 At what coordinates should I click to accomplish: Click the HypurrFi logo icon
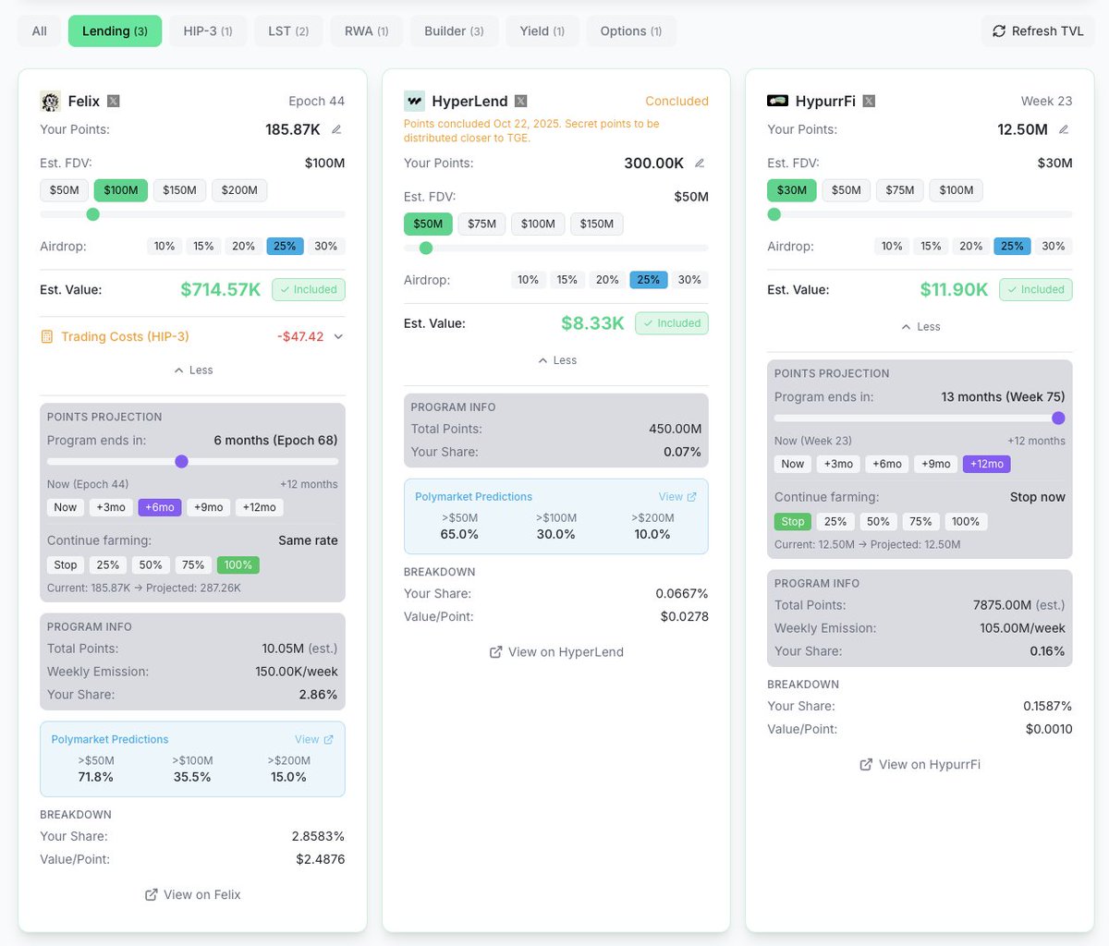point(777,102)
